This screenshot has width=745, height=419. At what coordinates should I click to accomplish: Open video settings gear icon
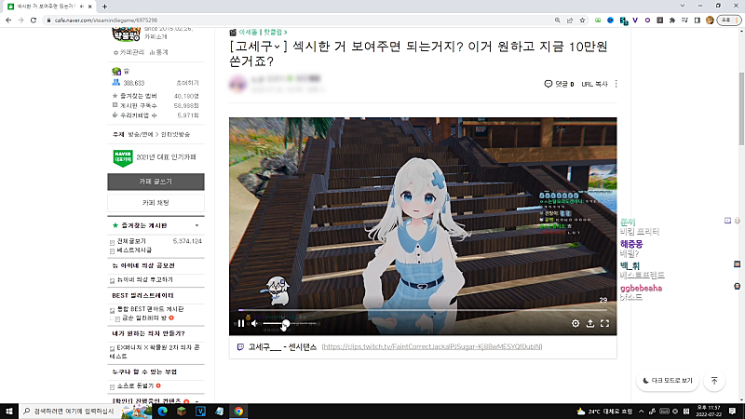(576, 323)
